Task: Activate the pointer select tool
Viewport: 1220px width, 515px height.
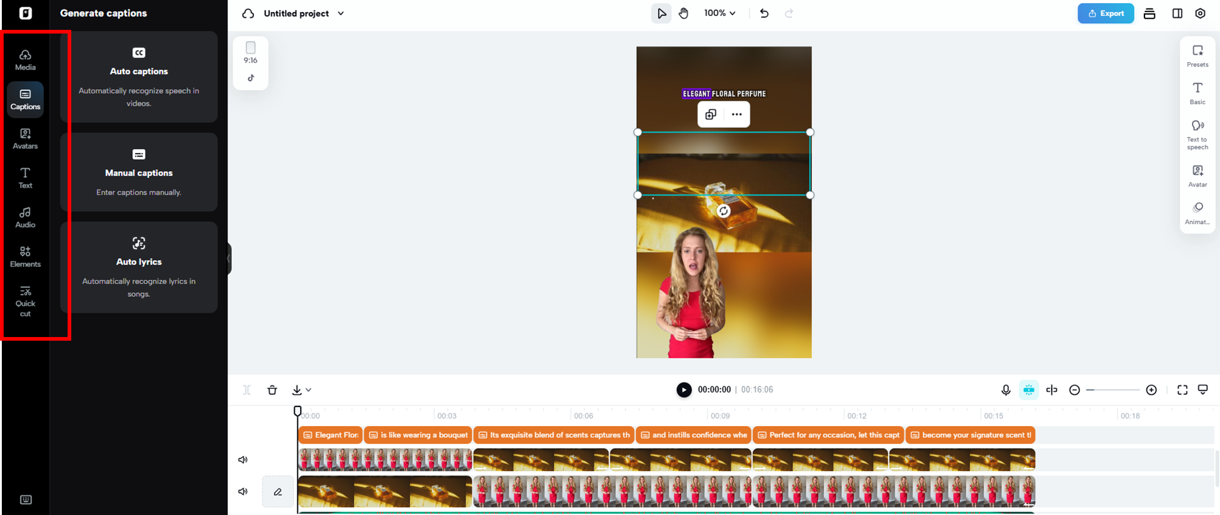Action: 661,13
